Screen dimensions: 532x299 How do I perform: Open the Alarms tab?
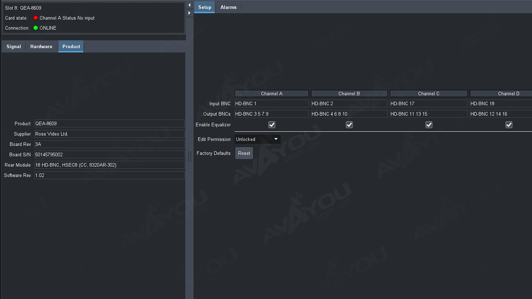click(229, 7)
